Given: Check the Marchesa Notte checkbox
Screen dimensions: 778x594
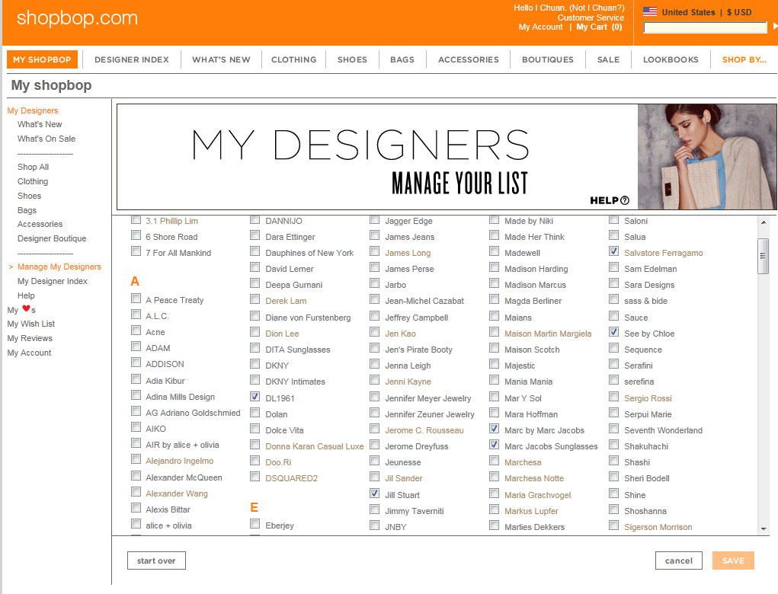Looking at the screenshot, I should [x=495, y=477].
